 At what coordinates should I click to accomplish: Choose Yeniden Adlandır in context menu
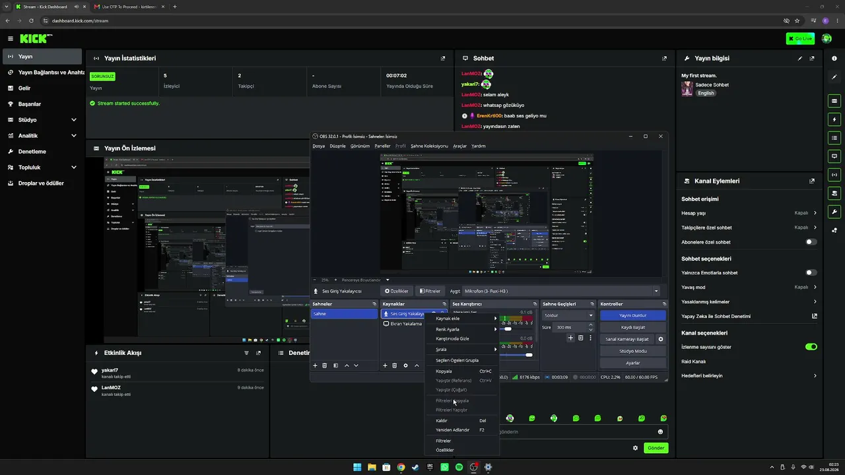(463, 430)
